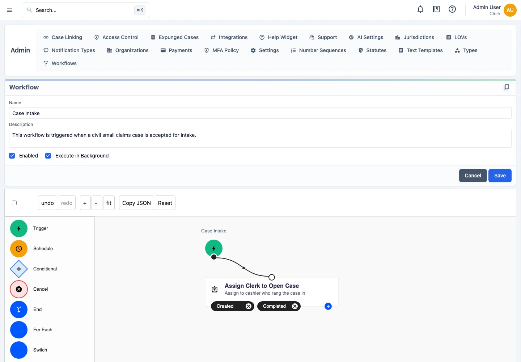Click the workflow Name input field
The width and height of the screenshot is (521, 362).
(x=260, y=113)
